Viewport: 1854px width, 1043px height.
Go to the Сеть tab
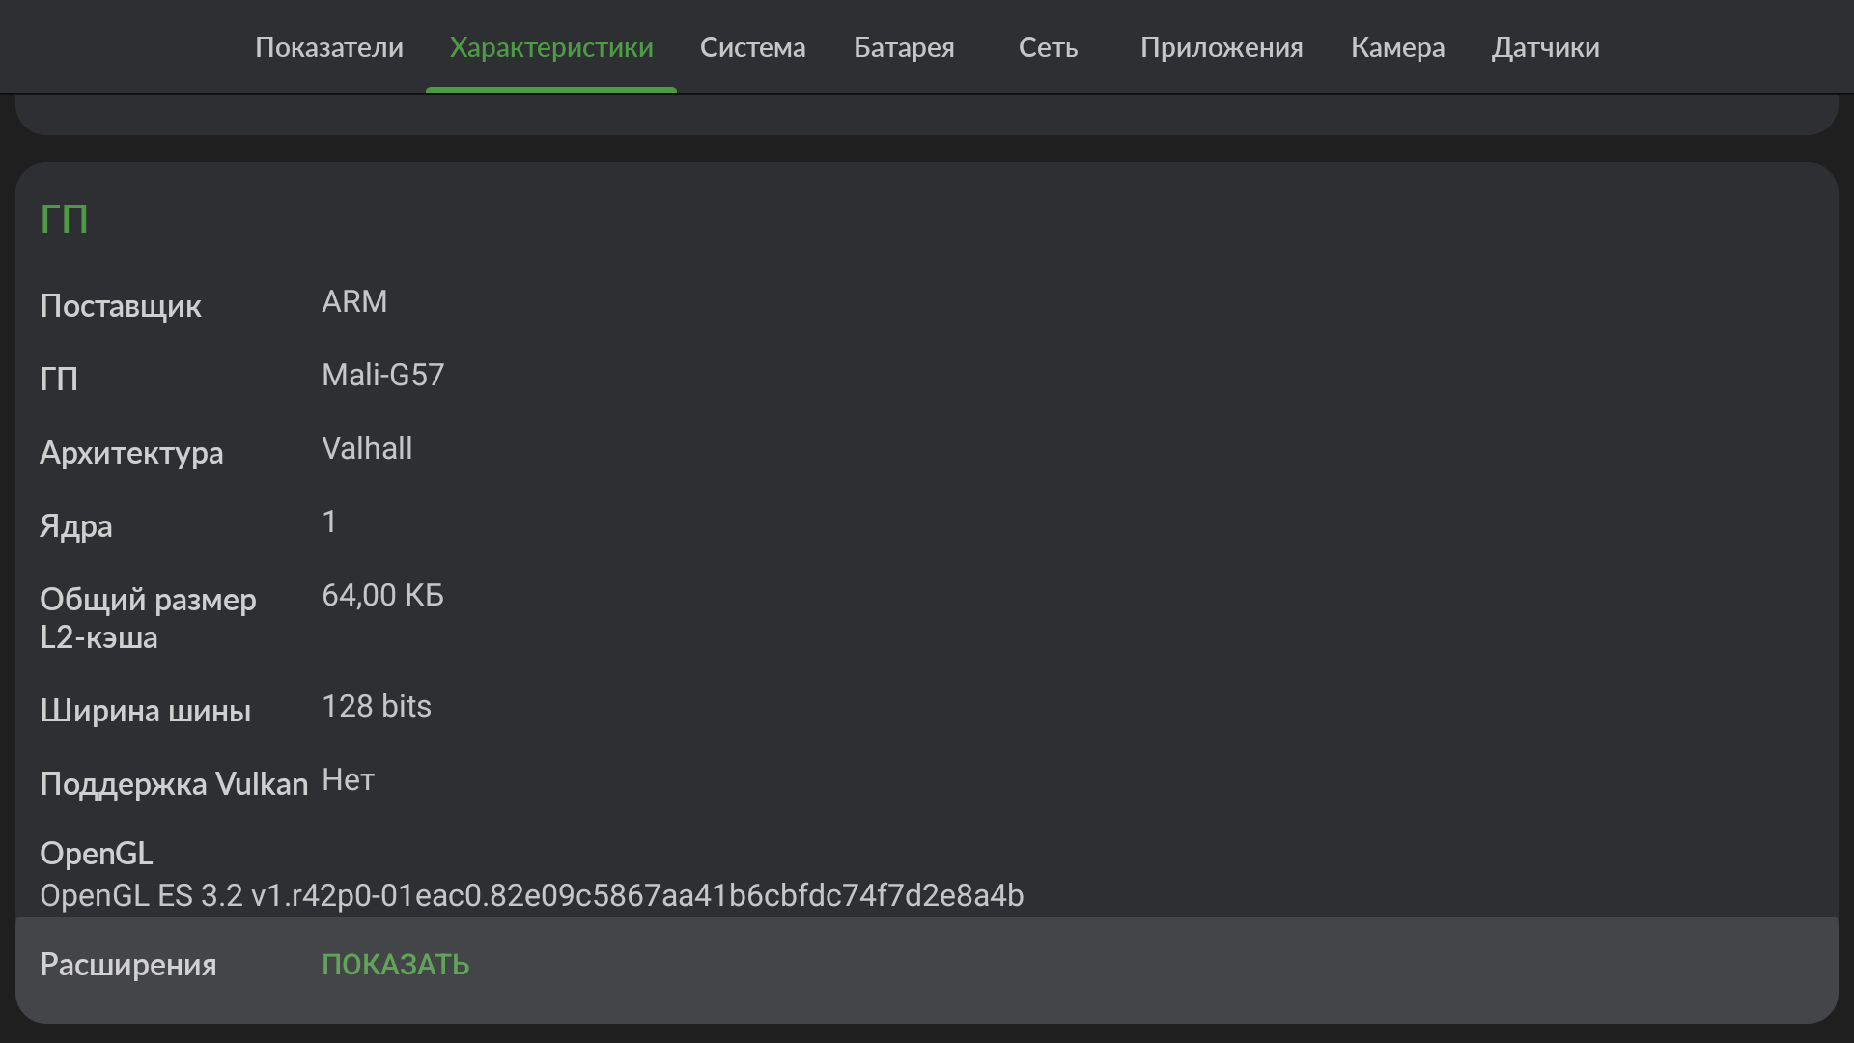pos(1048,47)
